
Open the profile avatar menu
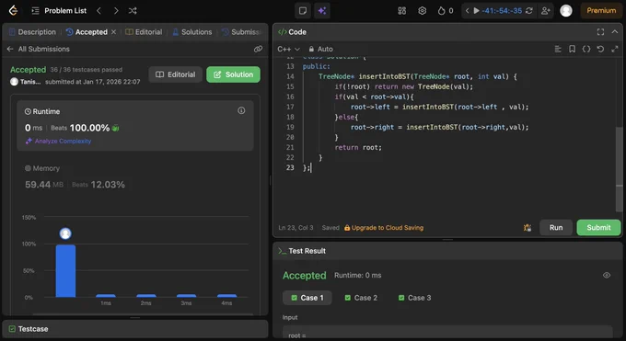tap(566, 11)
